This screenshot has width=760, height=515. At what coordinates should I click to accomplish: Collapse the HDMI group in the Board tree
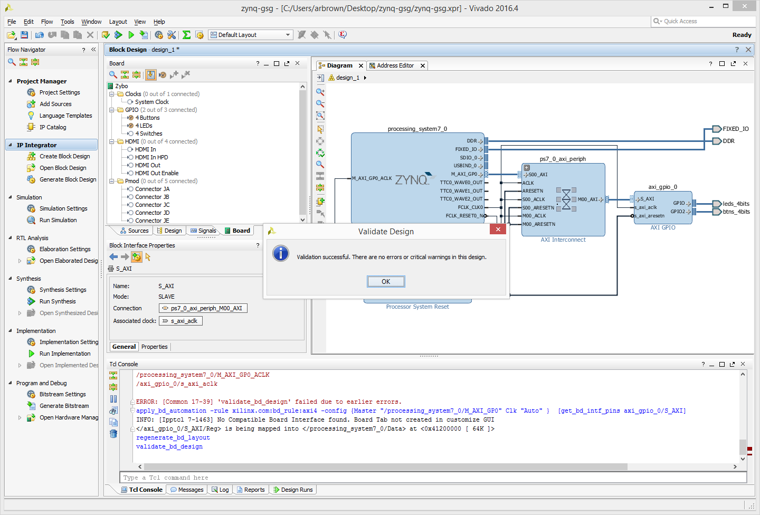pyautogui.click(x=112, y=141)
